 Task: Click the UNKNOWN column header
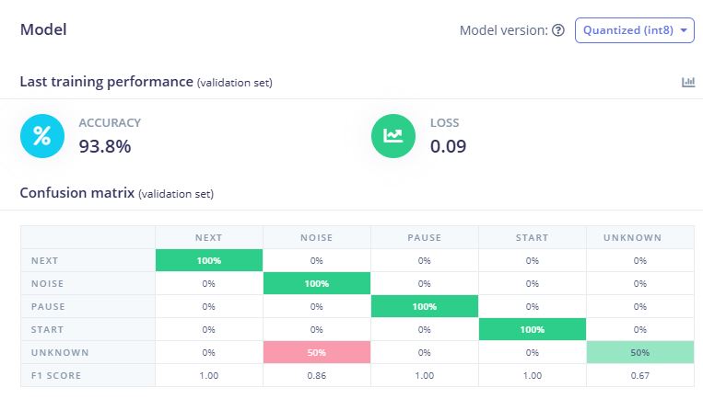pyautogui.click(x=639, y=237)
